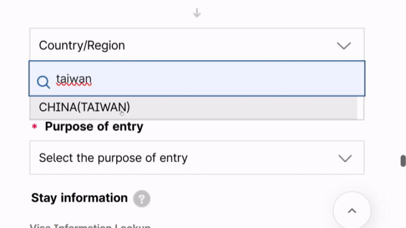406x228 pixels.
Task: Click the country search field containing taiwan
Action: pos(200,79)
